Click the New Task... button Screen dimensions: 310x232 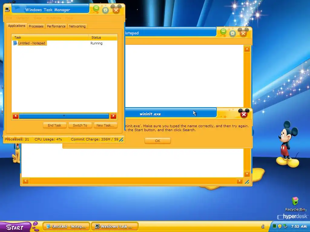[105, 125]
